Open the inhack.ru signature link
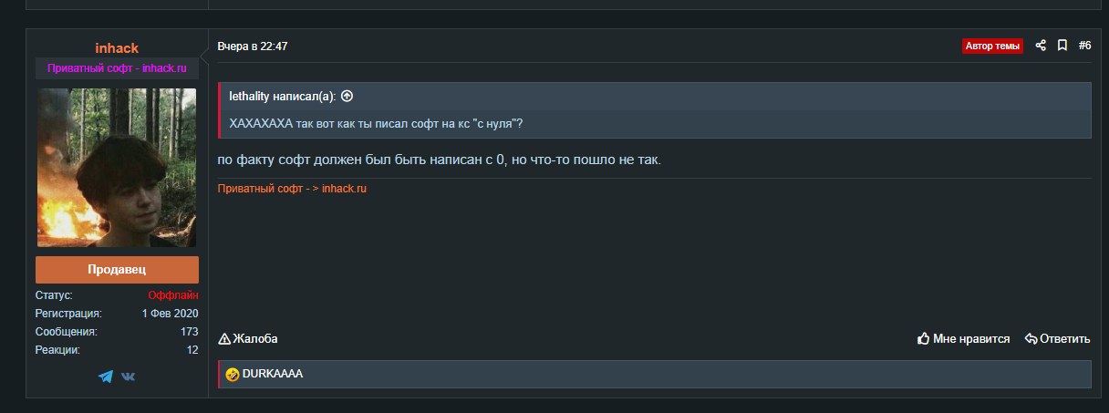Image resolution: width=1109 pixels, height=413 pixels. pos(344,189)
